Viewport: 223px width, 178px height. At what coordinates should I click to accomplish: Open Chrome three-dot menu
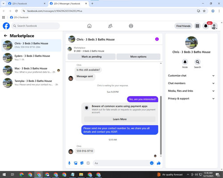coord(219,11)
